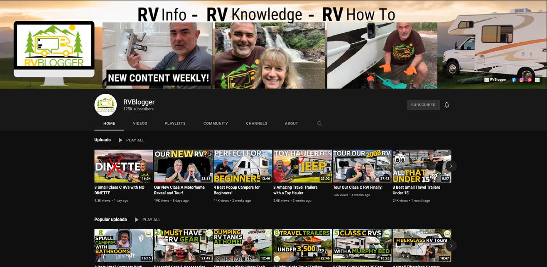Open the COMMUNITY tab
The image size is (547, 267).
pyautogui.click(x=216, y=124)
